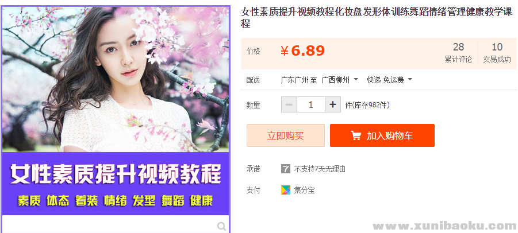Click the quantity input field
This screenshot has height=233, width=518.
[311, 105]
